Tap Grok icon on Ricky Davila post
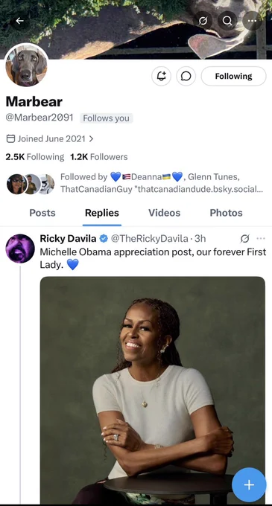Screen dimensions: 272x506 click(245, 238)
